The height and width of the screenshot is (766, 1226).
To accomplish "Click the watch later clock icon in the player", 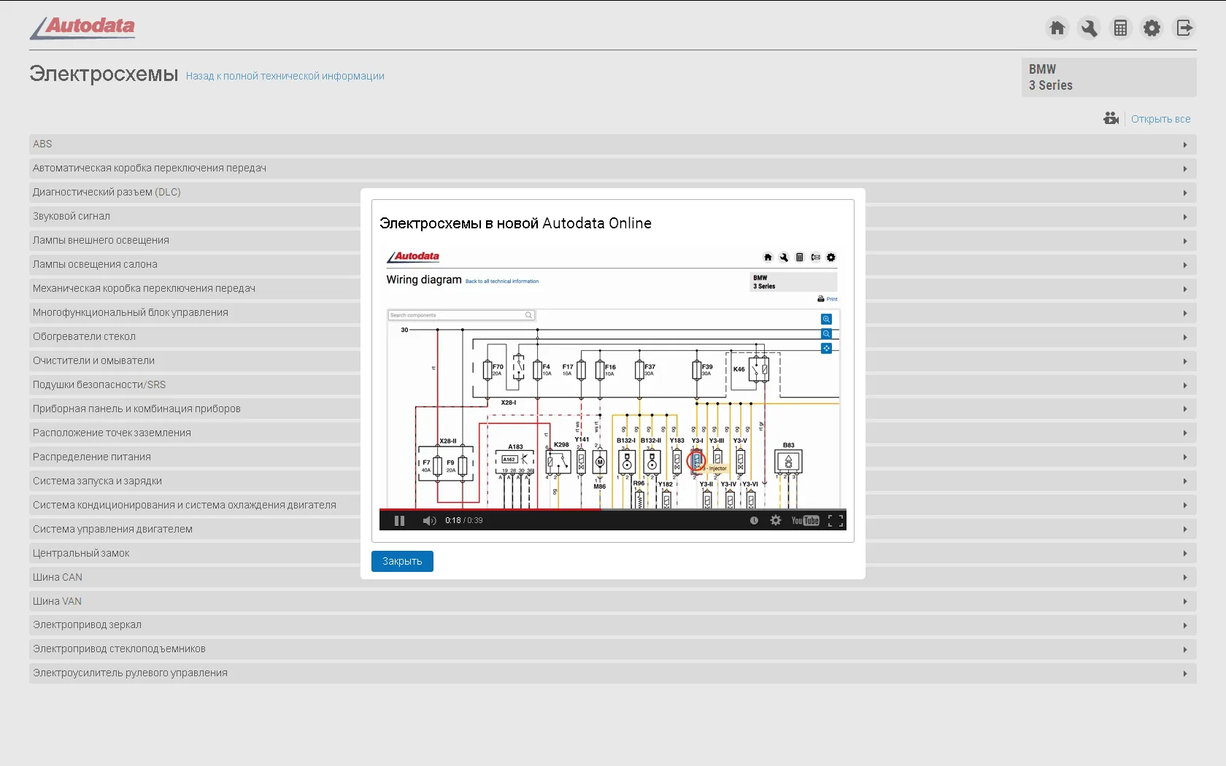I will (x=754, y=520).
